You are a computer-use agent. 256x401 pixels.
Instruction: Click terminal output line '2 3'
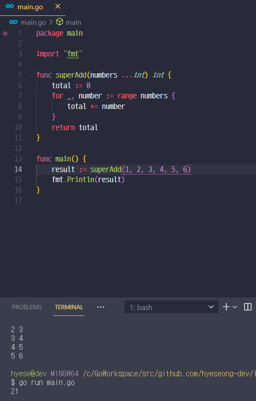point(17,330)
